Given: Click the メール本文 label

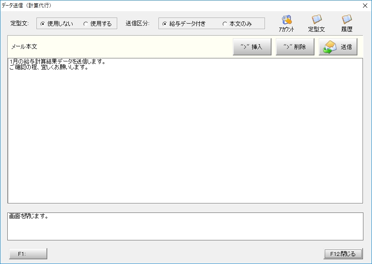Looking at the screenshot, I should pyautogui.click(x=24, y=47).
